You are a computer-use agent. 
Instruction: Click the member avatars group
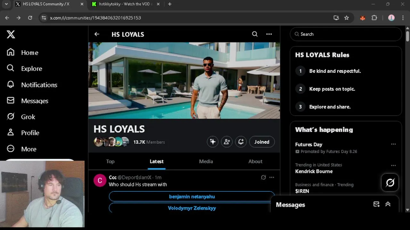click(111, 142)
